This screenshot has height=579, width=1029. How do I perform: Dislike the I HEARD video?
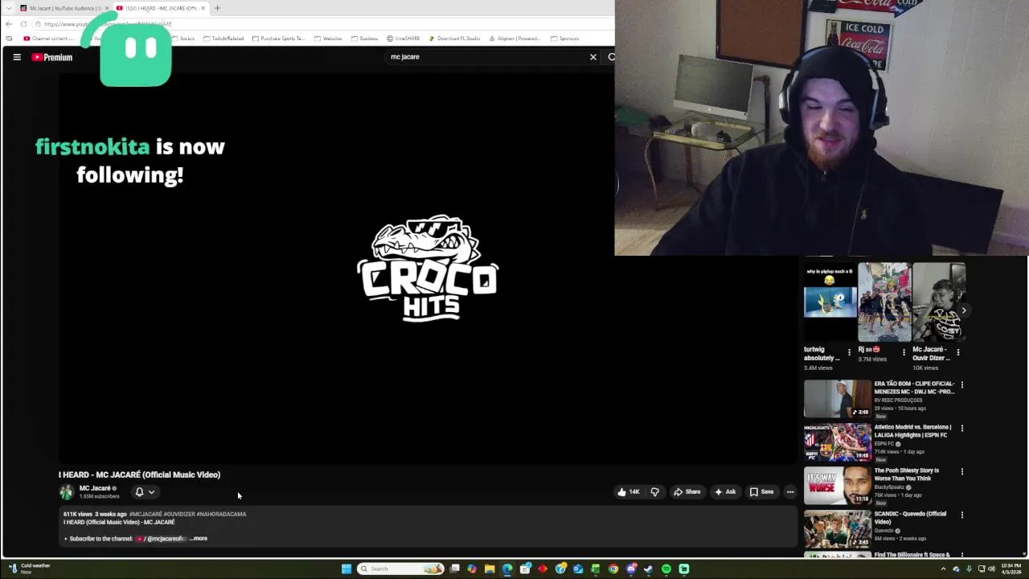pos(654,492)
